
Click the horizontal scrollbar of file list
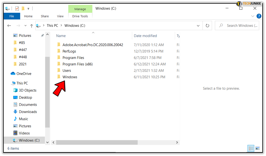pos(97,142)
